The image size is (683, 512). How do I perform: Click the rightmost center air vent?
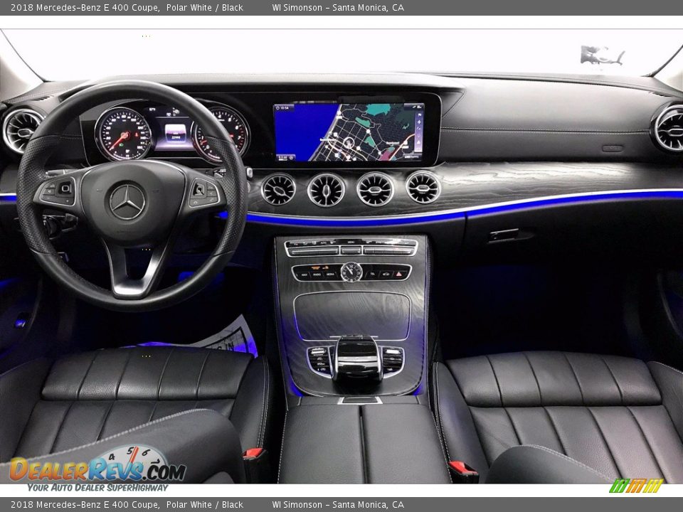(423, 187)
